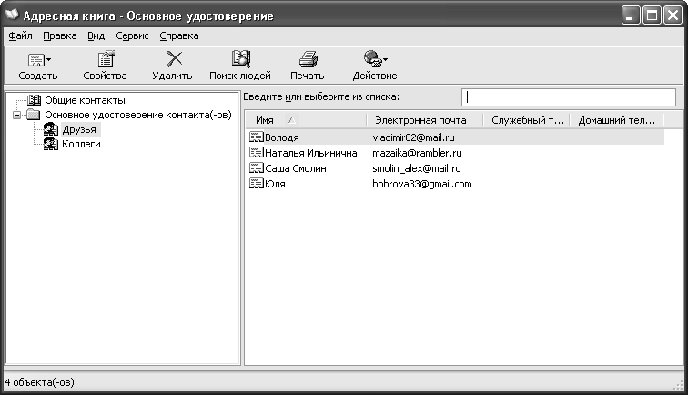Collapse the Основное удостоверение tree node
688x395 pixels.
coord(16,115)
